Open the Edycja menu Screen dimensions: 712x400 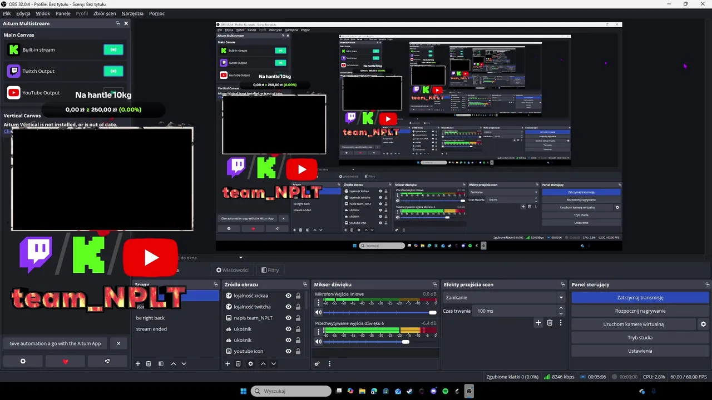click(23, 13)
